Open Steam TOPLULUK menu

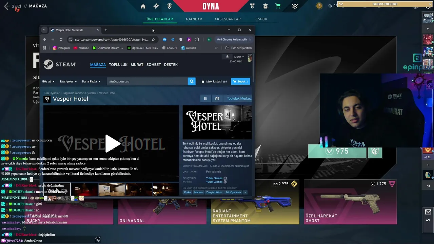pyautogui.click(x=118, y=65)
